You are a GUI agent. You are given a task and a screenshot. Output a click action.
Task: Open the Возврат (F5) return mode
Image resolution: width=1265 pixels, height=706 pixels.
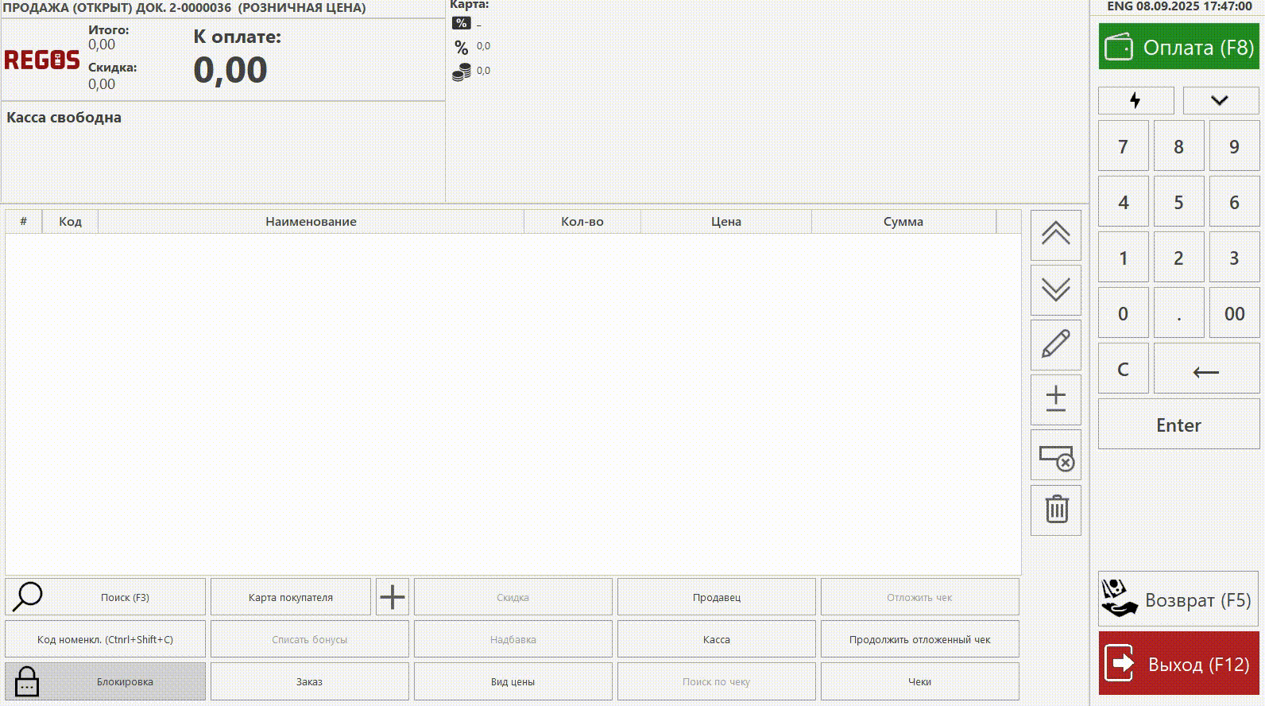coord(1178,599)
